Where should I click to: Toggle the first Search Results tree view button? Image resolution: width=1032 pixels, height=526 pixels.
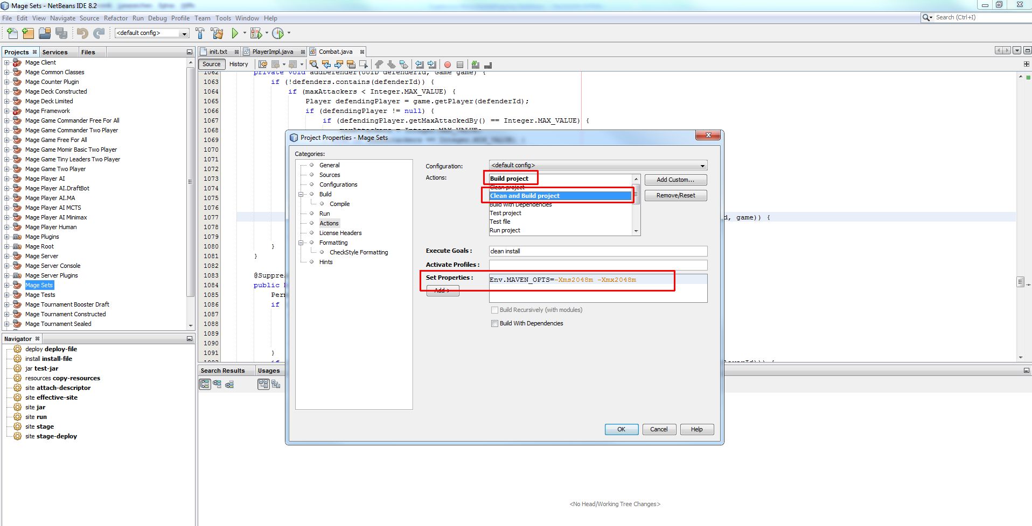(205, 384)
